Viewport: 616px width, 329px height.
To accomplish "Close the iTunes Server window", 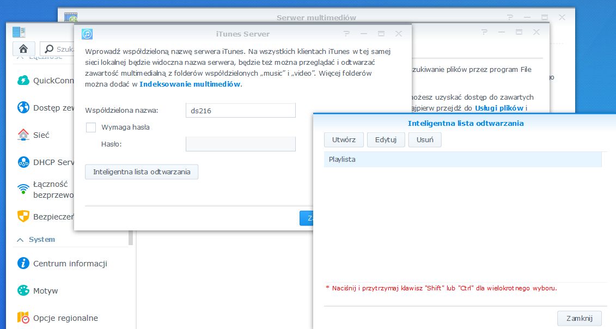I will click(398, 34).
